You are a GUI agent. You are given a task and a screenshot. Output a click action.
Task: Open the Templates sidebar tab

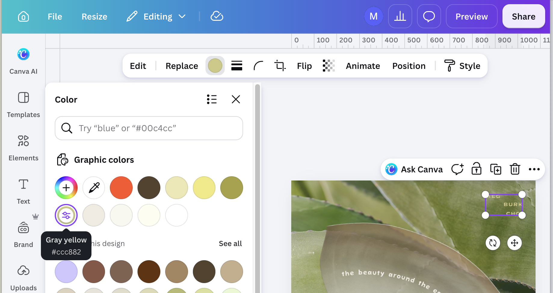coord(23,105)
